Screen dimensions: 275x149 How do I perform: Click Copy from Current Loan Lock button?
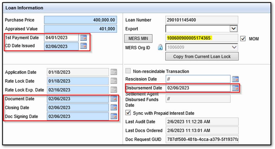(202, 56)
